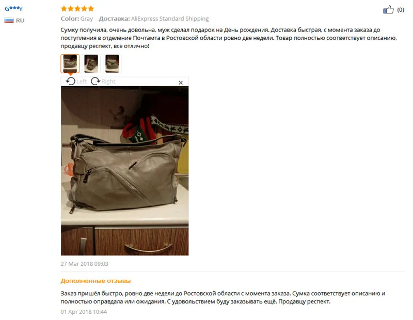This screenshot has height=320, width=413.
Task: Click the Russian flag icon
Action: click(9, 20)
